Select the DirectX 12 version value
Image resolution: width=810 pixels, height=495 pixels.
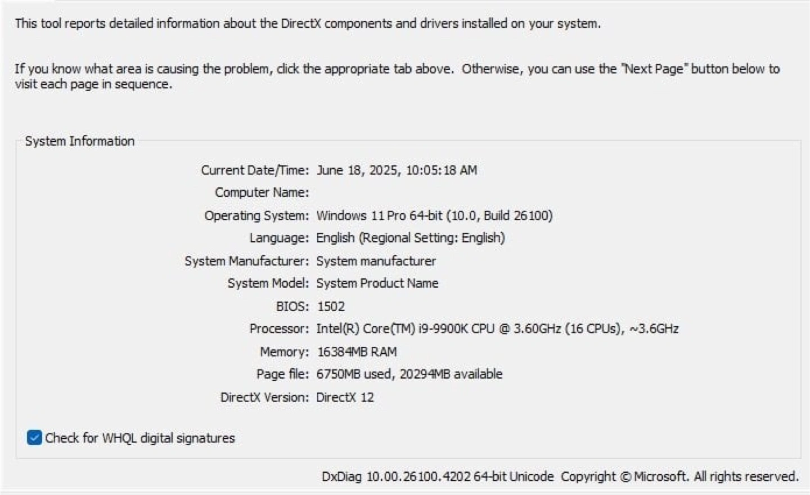(x=345, y=397)
